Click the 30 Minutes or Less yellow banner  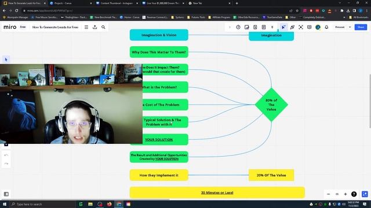(217, 192)
